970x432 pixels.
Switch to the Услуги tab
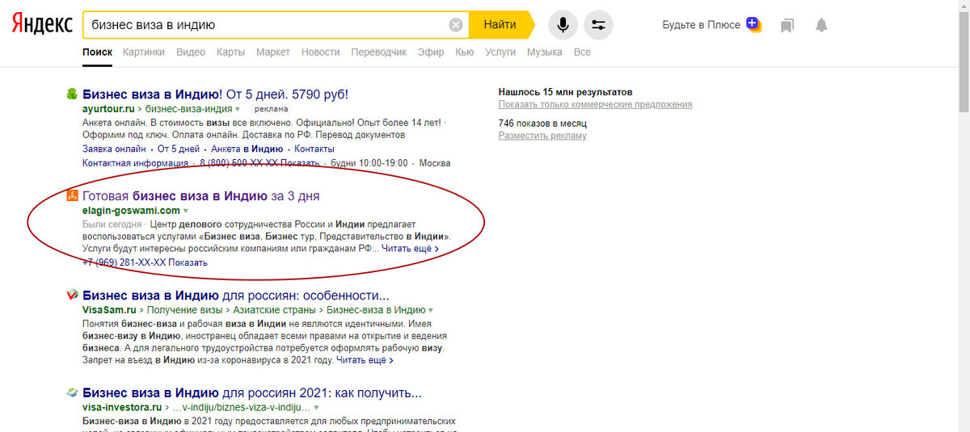click(500, 52)
